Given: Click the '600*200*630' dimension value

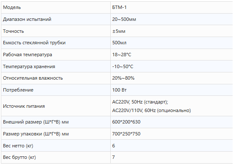Looking at the screenshot, I should click(126, 122).
